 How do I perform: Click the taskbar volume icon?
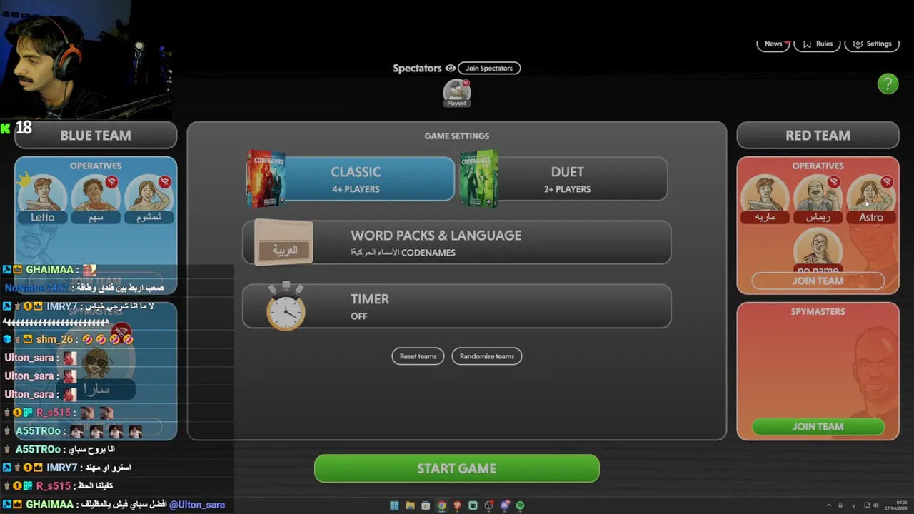pos(876,505)
